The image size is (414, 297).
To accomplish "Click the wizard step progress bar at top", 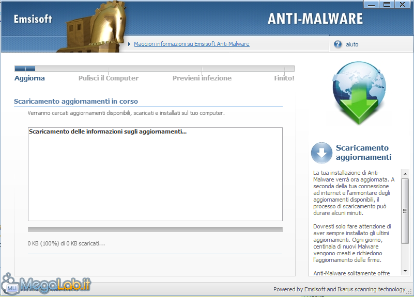I will (x=155, y=69).
